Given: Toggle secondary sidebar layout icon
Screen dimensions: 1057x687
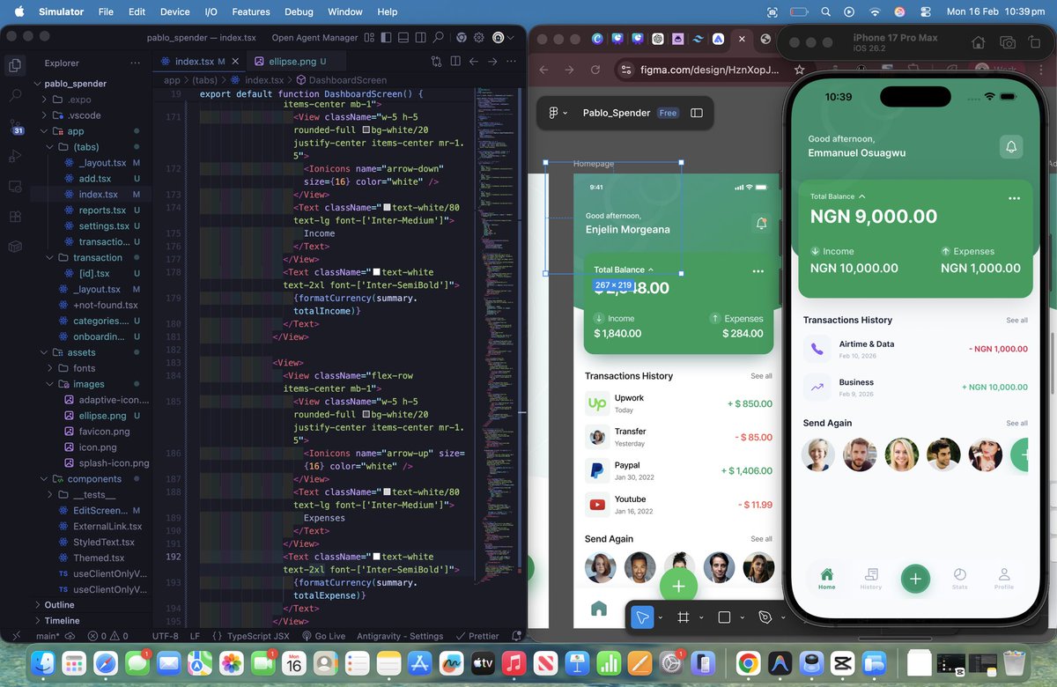Looking at the screenshot, I should tap(419, 38).
